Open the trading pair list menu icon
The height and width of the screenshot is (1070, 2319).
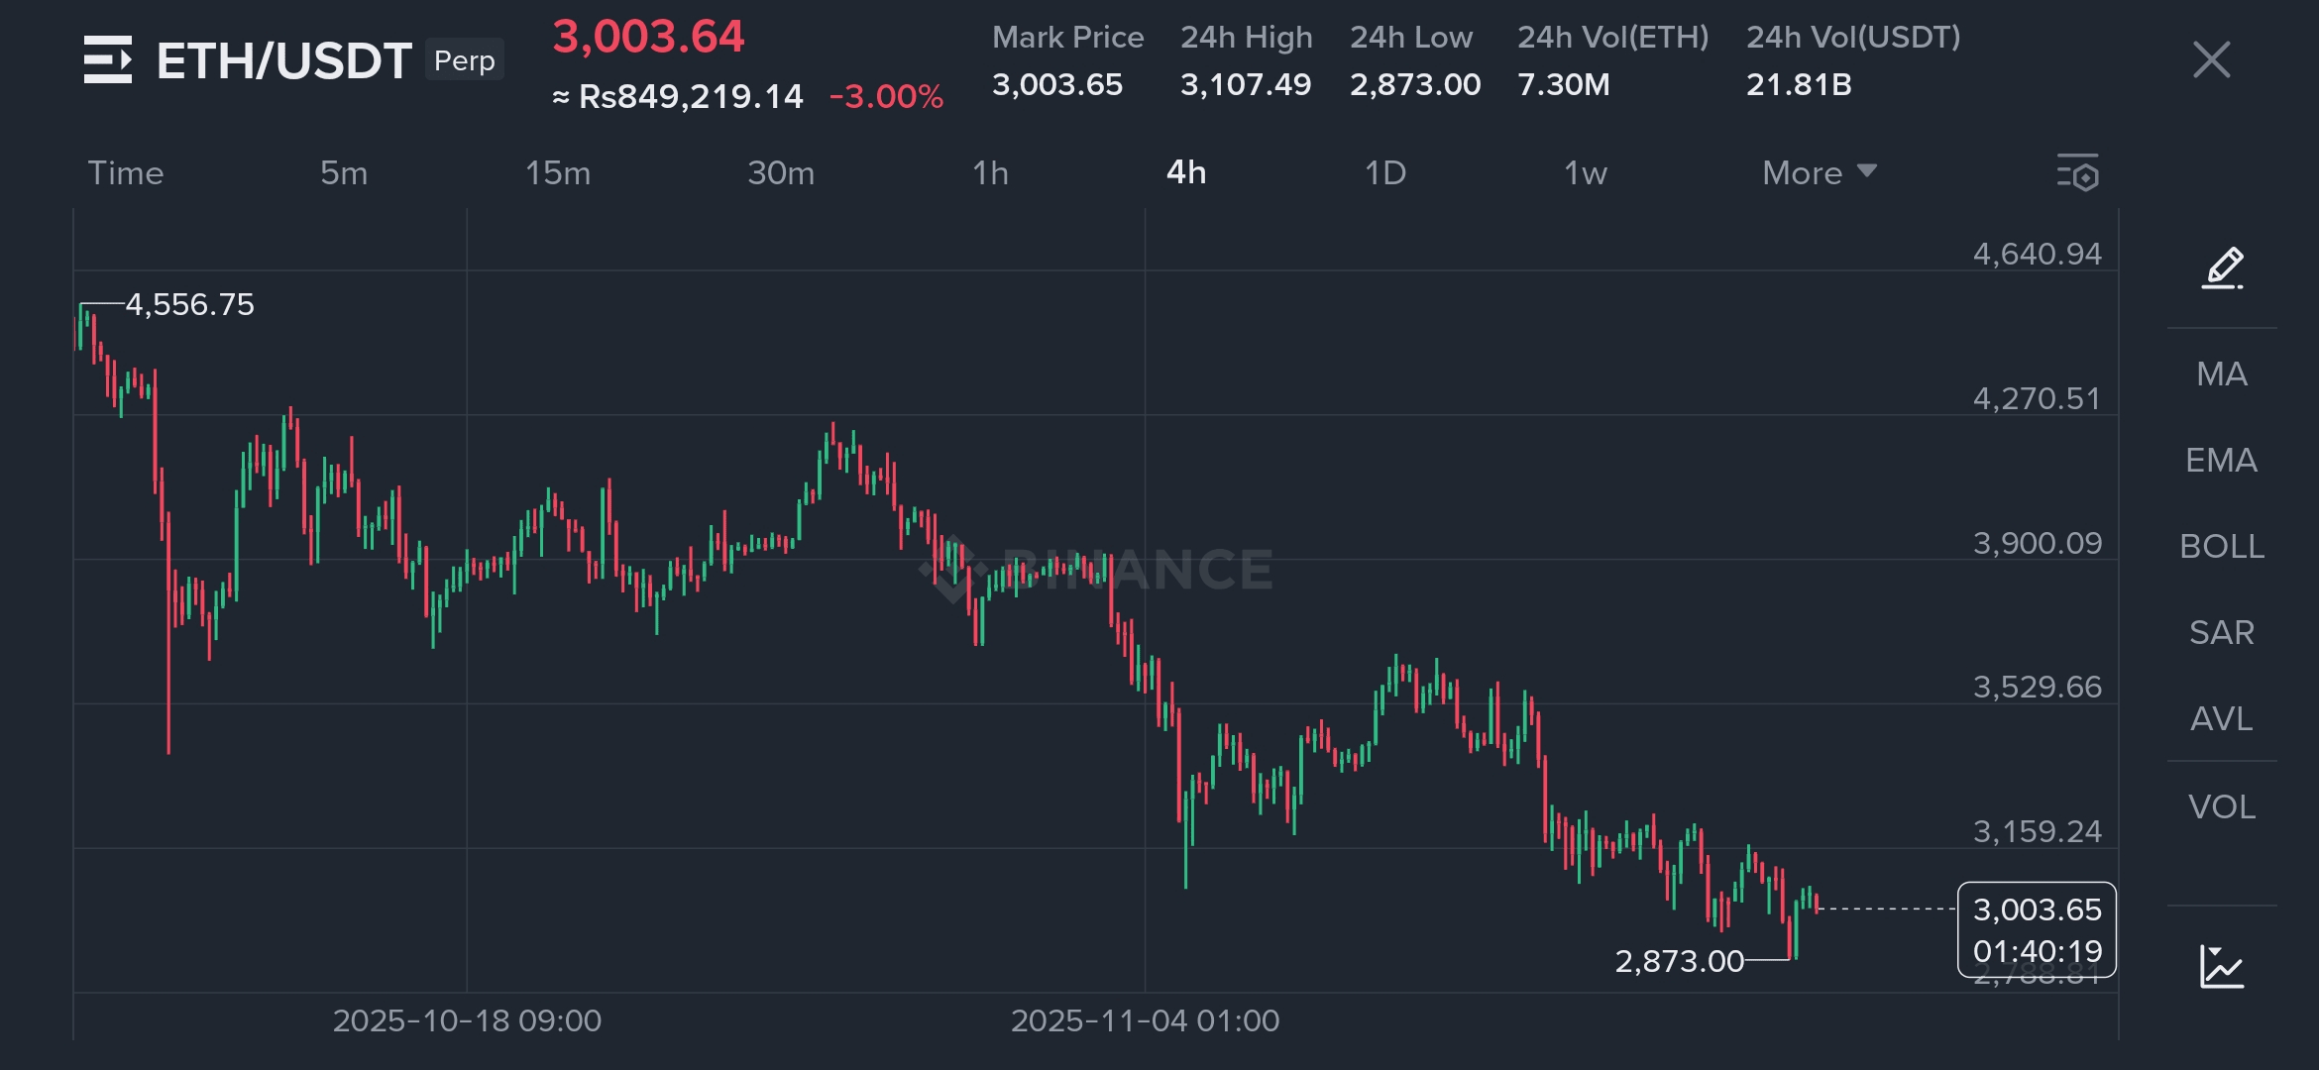pos(108,59)
